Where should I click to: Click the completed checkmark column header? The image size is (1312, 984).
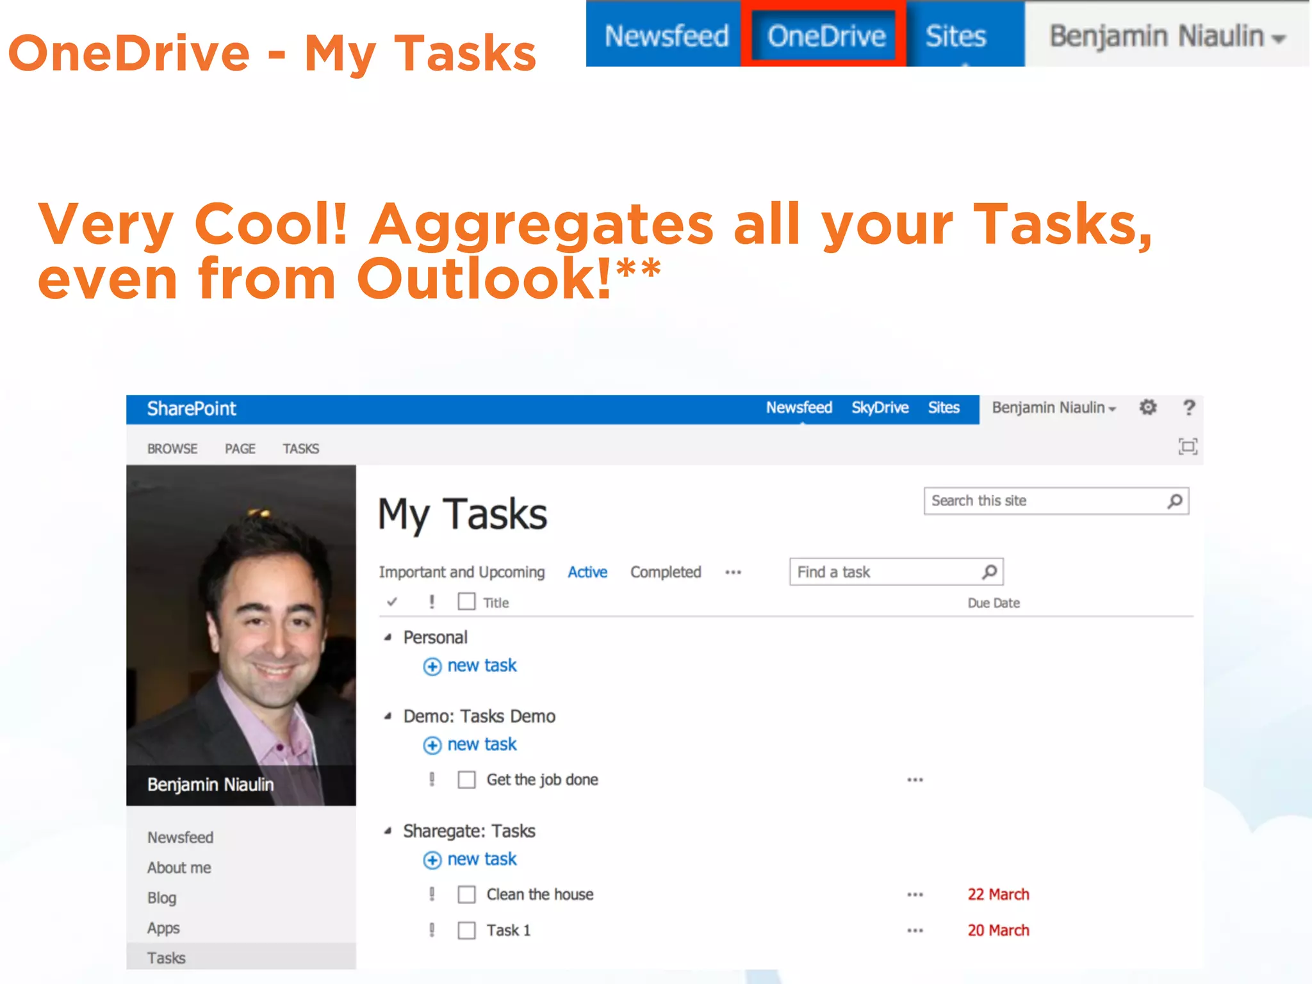coord(392,602)
